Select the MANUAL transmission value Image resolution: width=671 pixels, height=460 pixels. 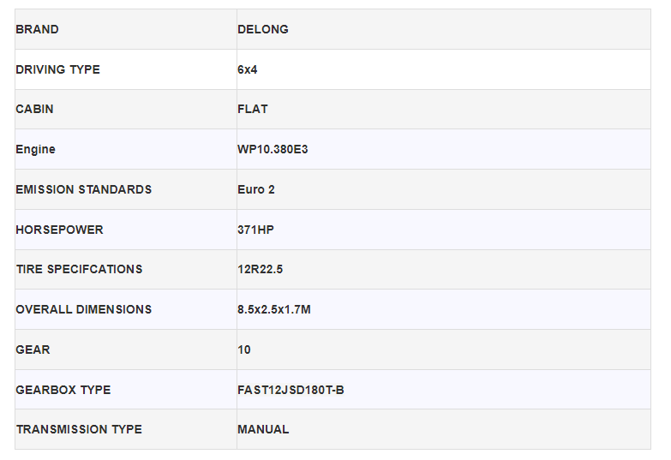(263, 429)
